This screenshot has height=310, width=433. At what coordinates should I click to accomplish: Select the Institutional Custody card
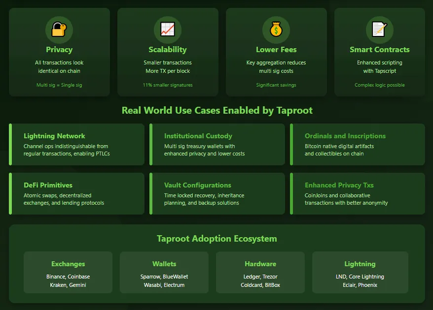click(217, 144)
